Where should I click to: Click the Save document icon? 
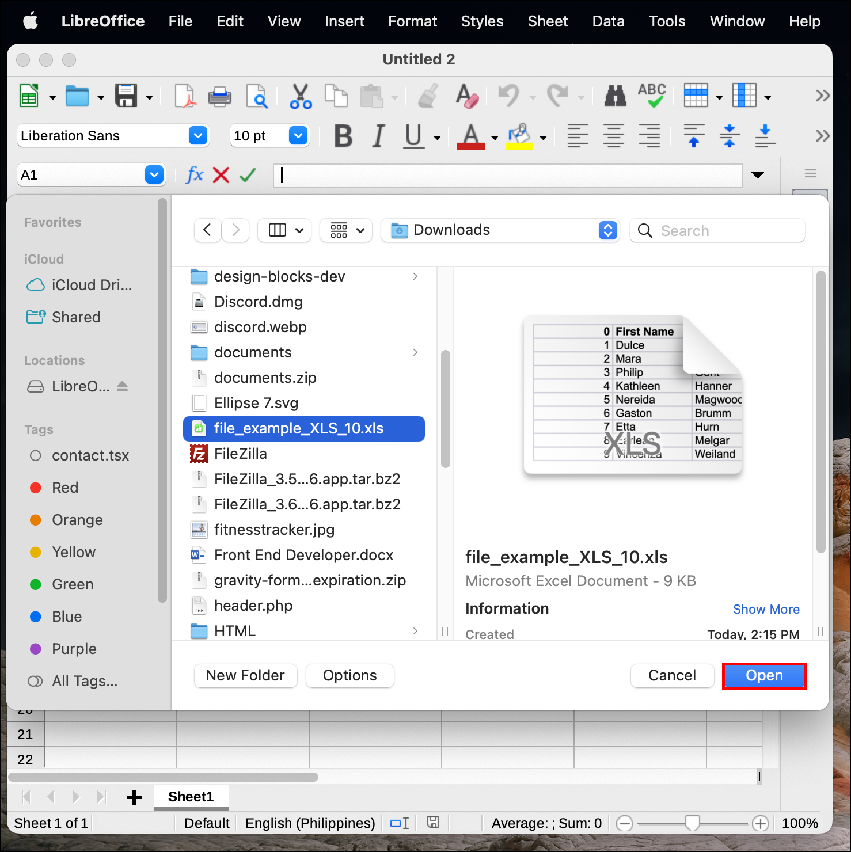[x=126, y=96]
